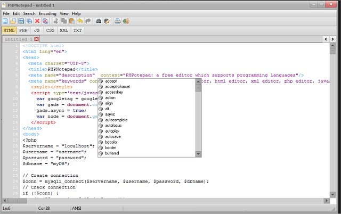Cut selection with the scissors icon
This screenshot has height=214, width=341.
click(56, 21)
